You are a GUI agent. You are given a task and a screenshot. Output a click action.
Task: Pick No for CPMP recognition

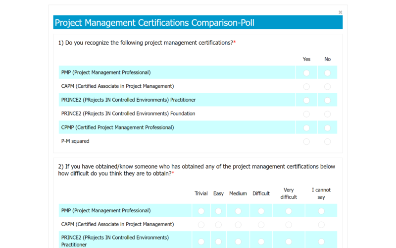(x=327, y=128)
